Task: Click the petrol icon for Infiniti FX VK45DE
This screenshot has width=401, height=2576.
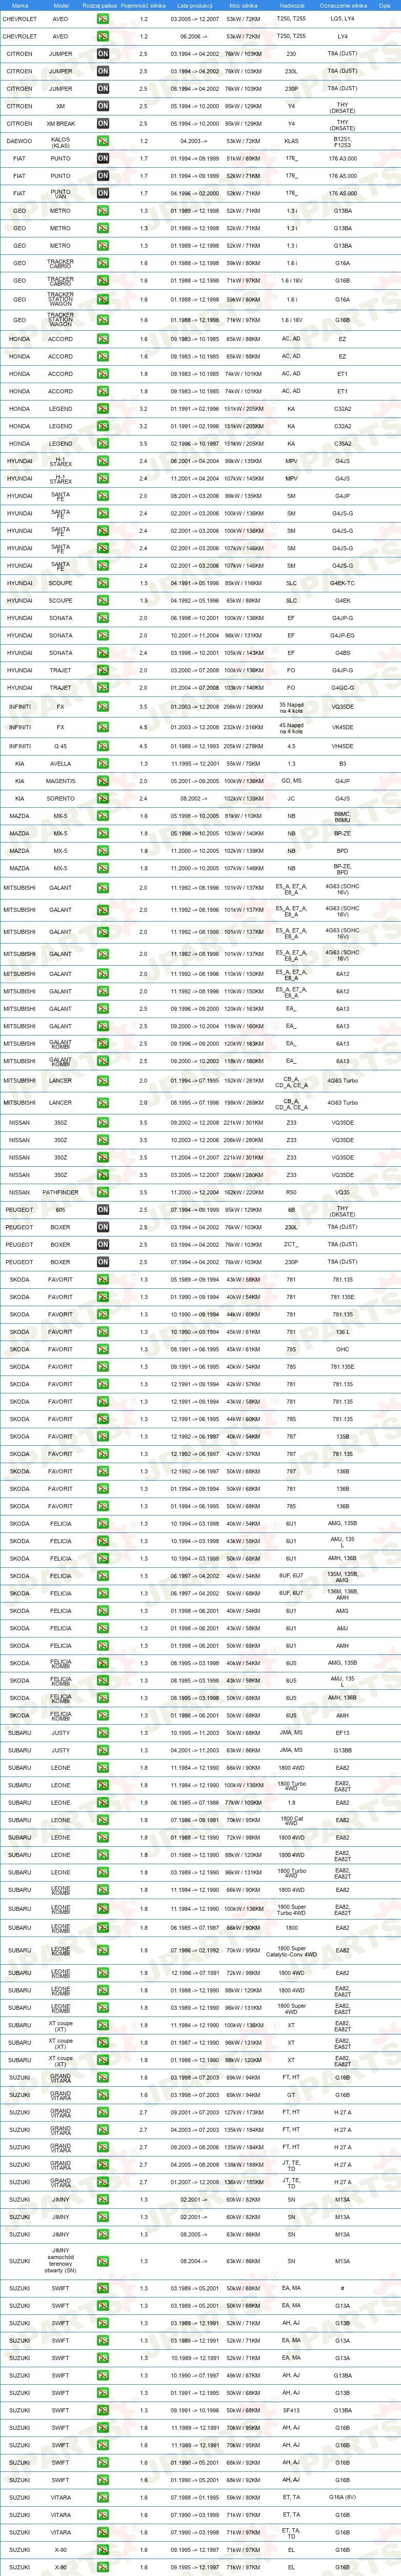Action: coord(103,727)
